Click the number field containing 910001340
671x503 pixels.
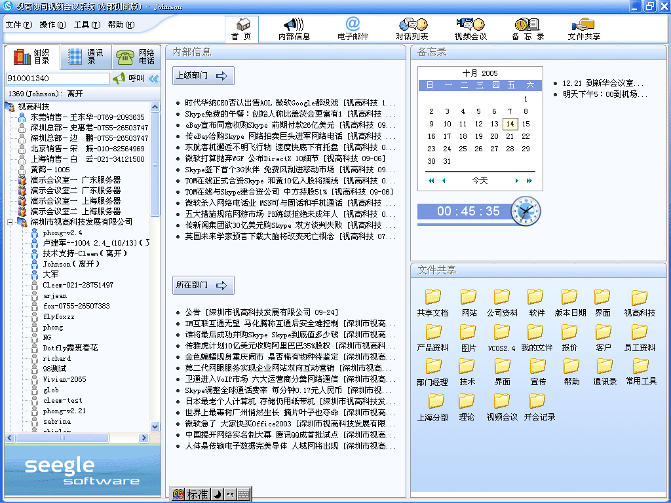[58, 79]
